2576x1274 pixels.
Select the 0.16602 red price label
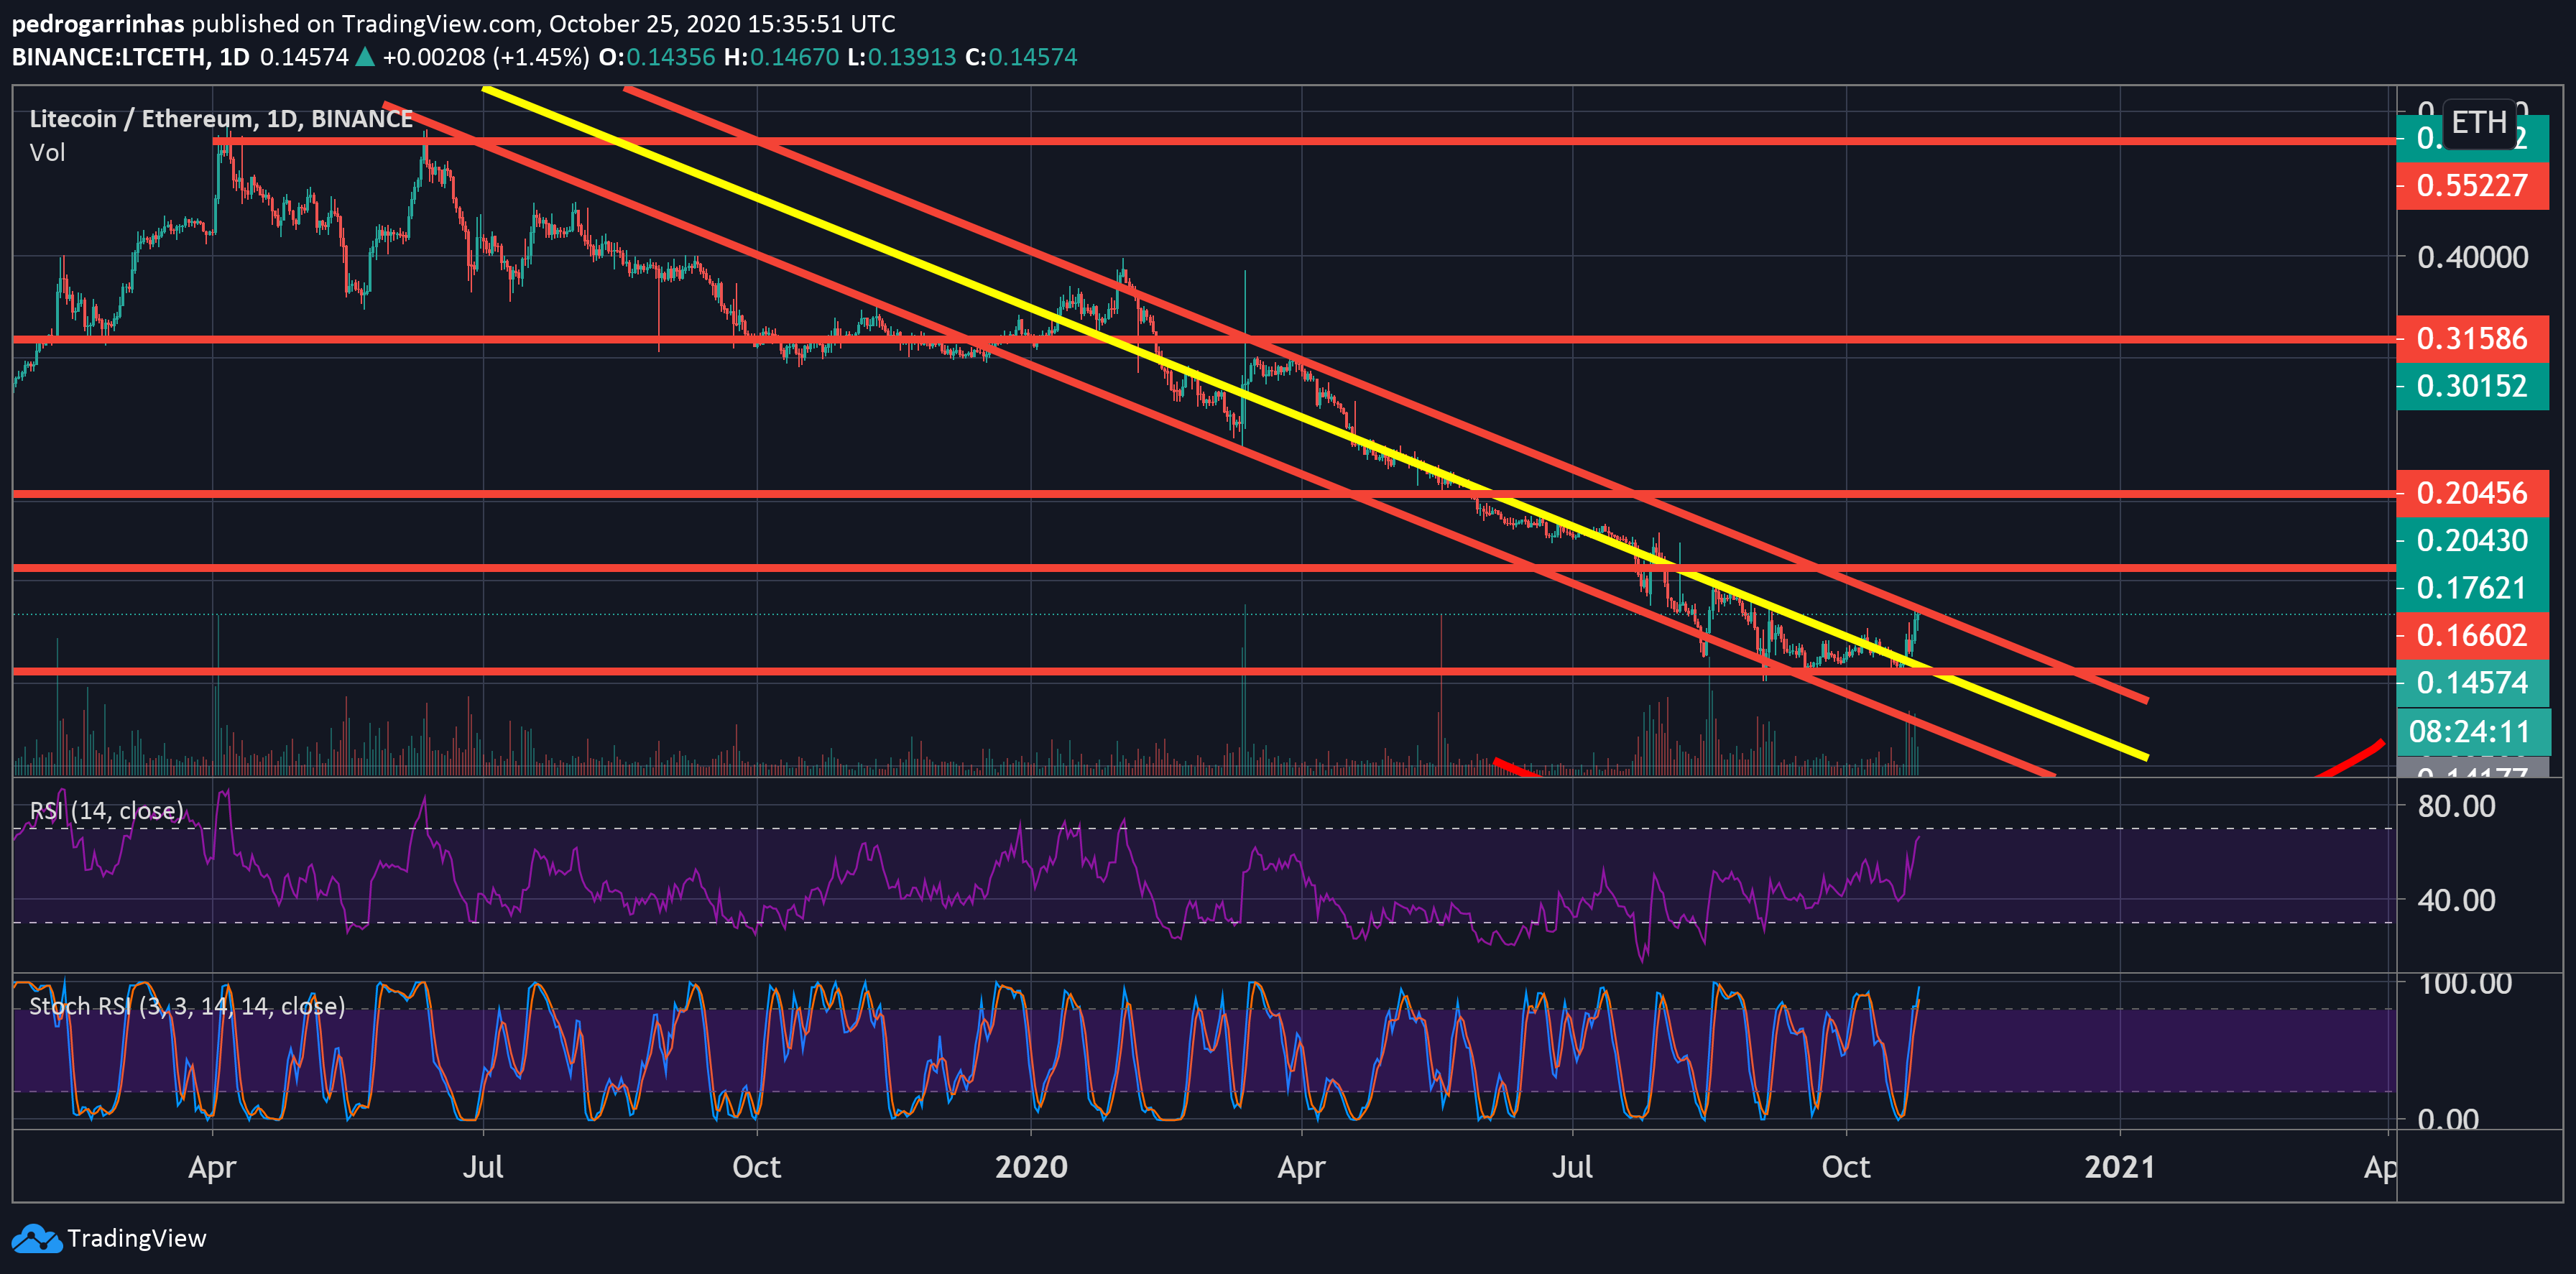click(x=2472, y=635)
